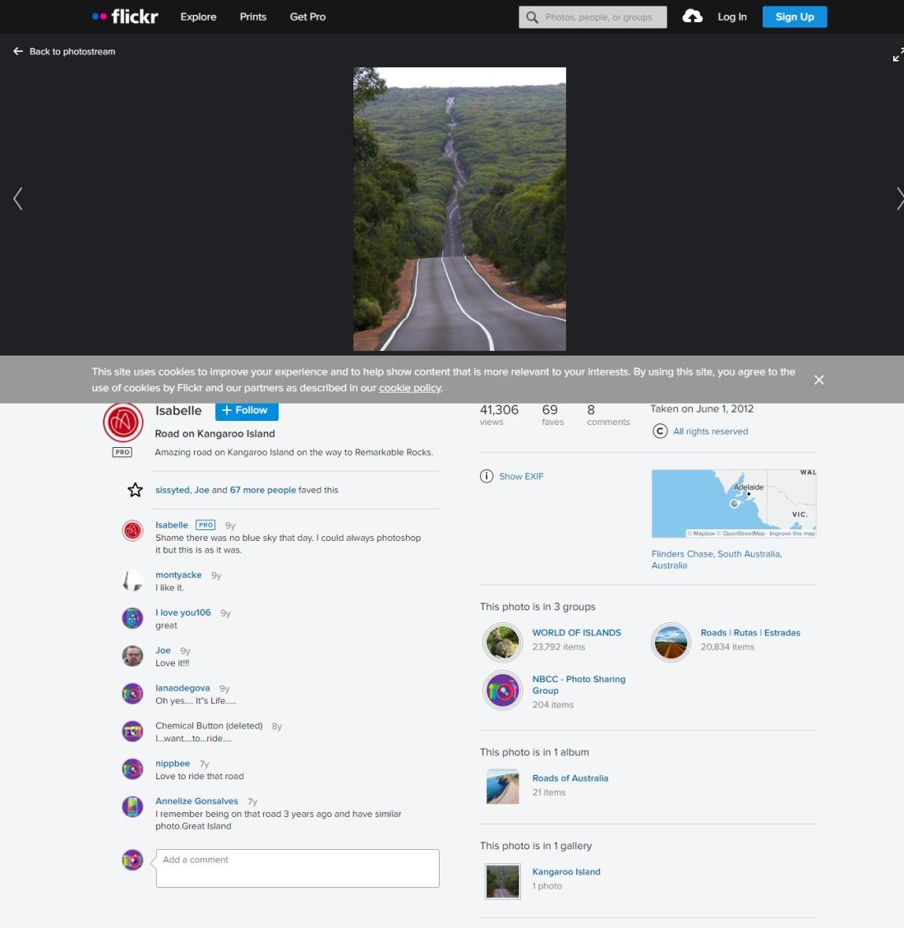Click 'Taken on June 1, 2012' date text

[x=702, y=409]
